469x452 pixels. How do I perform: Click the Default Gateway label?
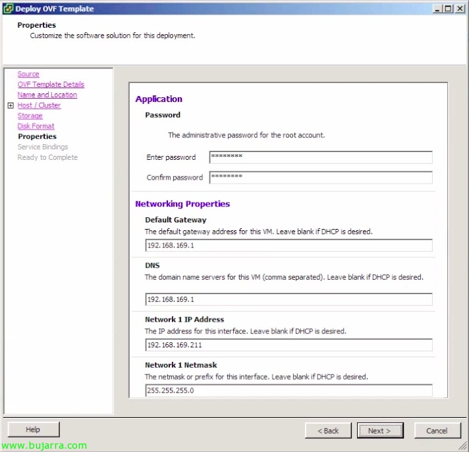point(176,220)
